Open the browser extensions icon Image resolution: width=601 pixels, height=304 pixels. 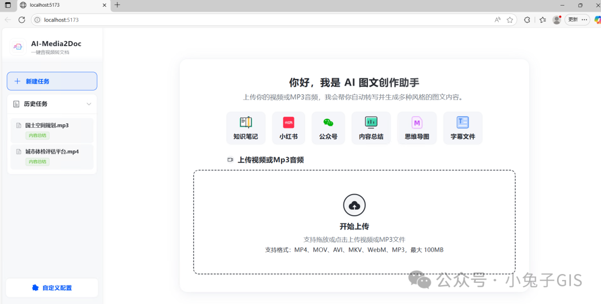point(527,20)
